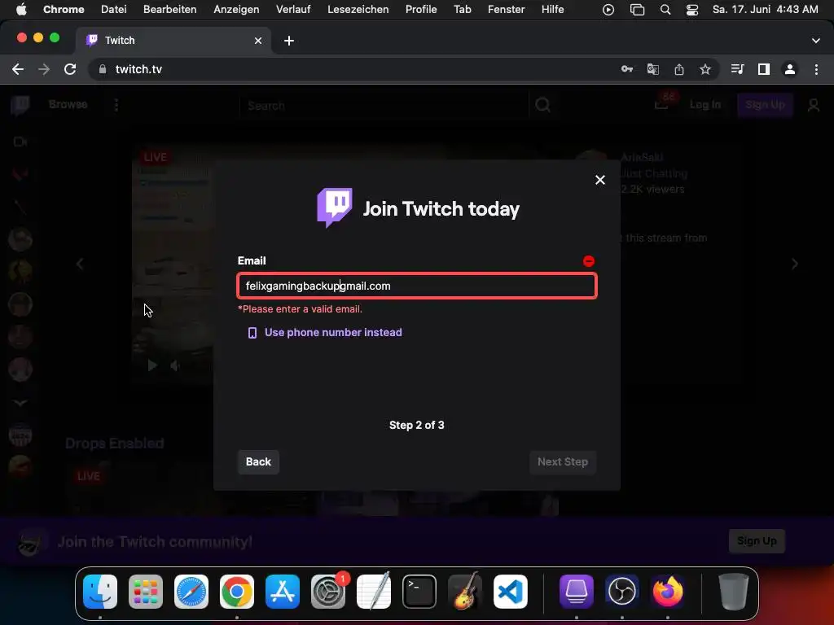Click Log In in Twitch header
834x625 pixels.
coord(705,105)
